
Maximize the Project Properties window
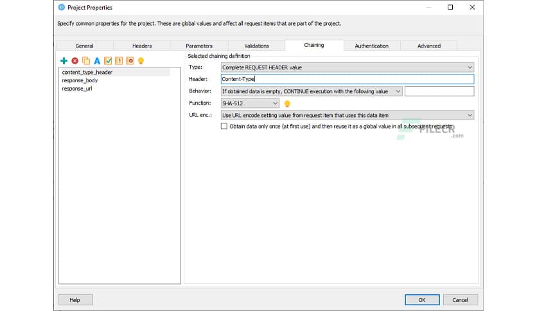(450, 7)
